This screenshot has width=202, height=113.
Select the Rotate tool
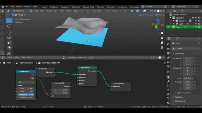(x=9, y=37)
